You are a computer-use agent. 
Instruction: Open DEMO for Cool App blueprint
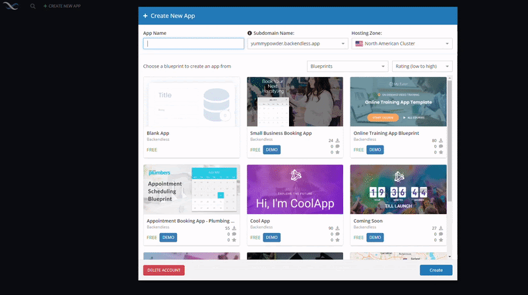click(272, 237)
